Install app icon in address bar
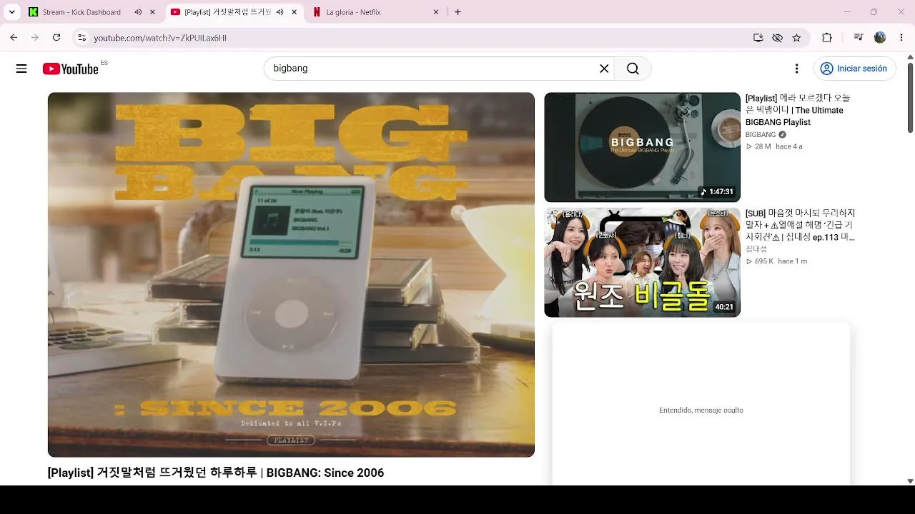 click(x=758, y=38)
